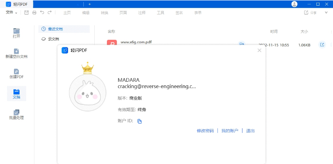
Task: Click 创建PDF in the sidebar
Action: coord(16,74)
